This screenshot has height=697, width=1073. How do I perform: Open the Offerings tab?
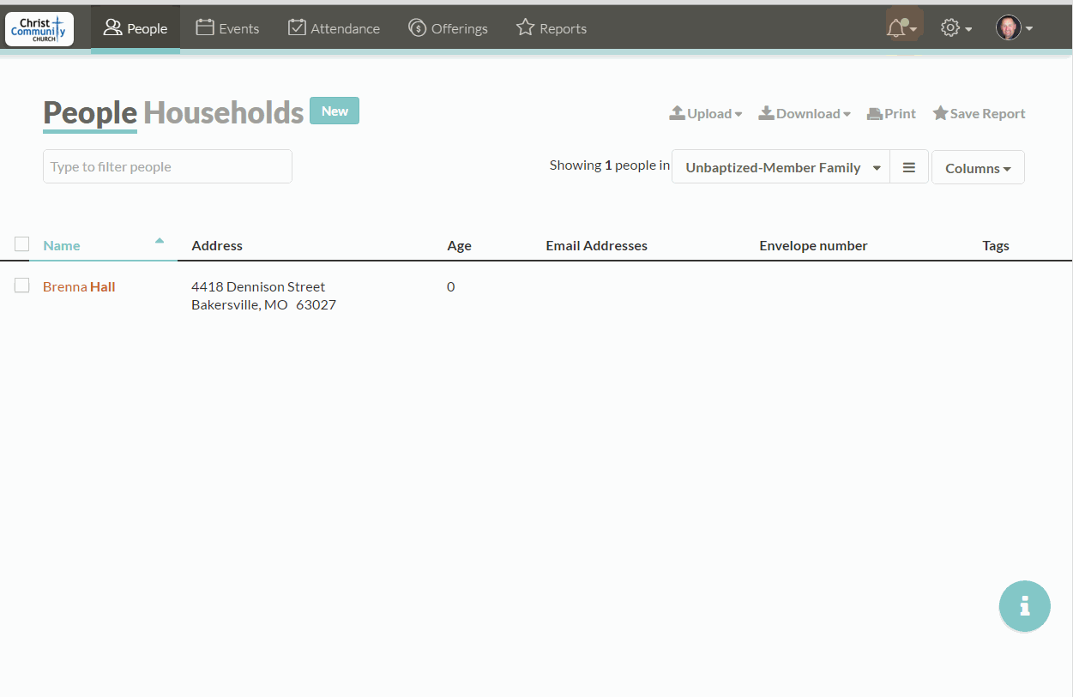click(x=448, y=28)
